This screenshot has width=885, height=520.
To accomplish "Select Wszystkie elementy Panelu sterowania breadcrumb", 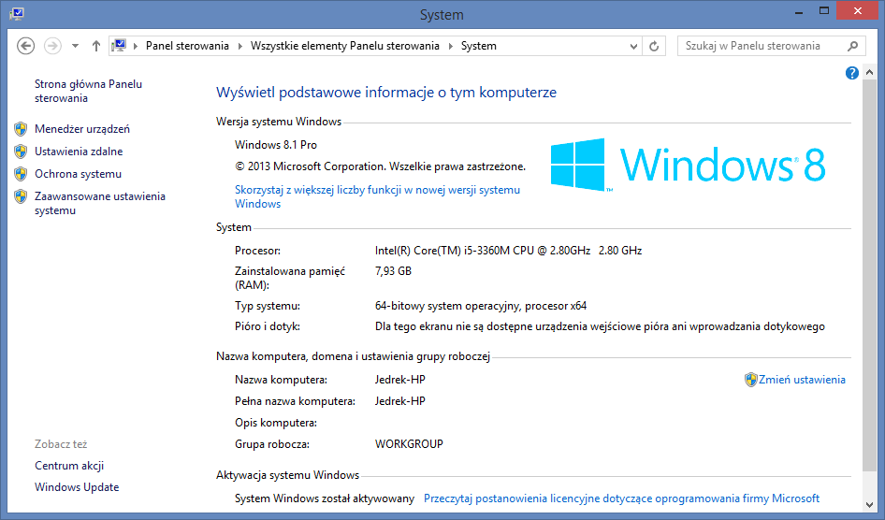I will (x=345, y=46).
